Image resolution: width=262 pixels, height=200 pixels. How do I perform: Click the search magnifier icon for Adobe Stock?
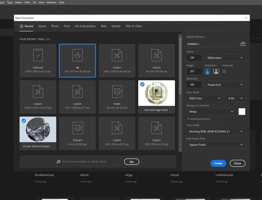tap(58, 162)
